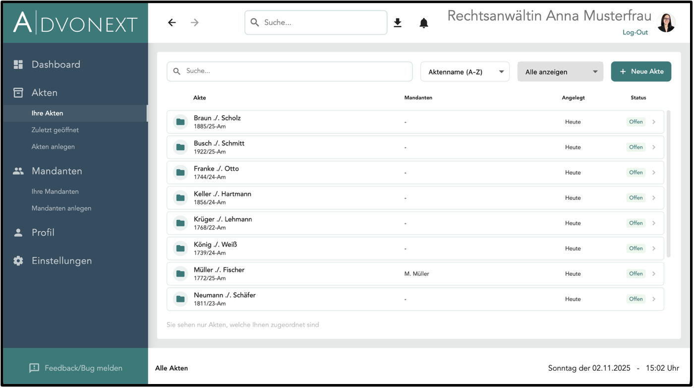Click the Log-Out link
This screenshot has height=388, width=695.
click(x=635, y=32)
